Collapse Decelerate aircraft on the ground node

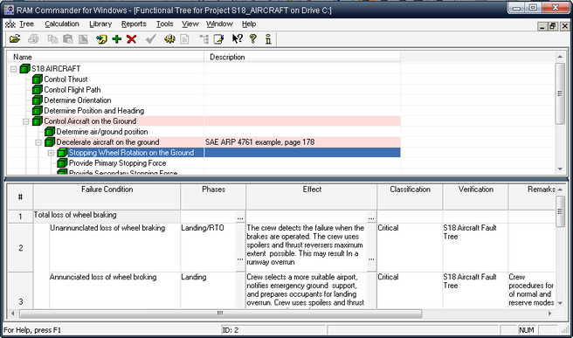click(38, 142)
